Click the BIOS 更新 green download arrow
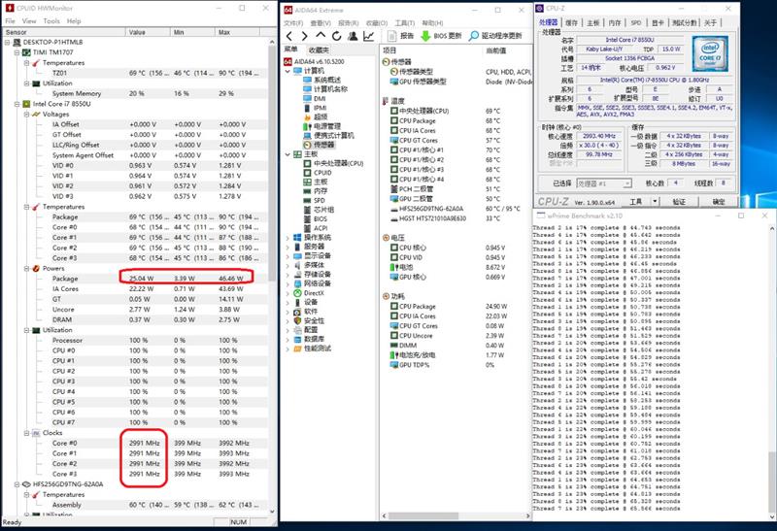The height and width of the screenshot is (531, 777). pyautogui.click(x=425, y=36)
